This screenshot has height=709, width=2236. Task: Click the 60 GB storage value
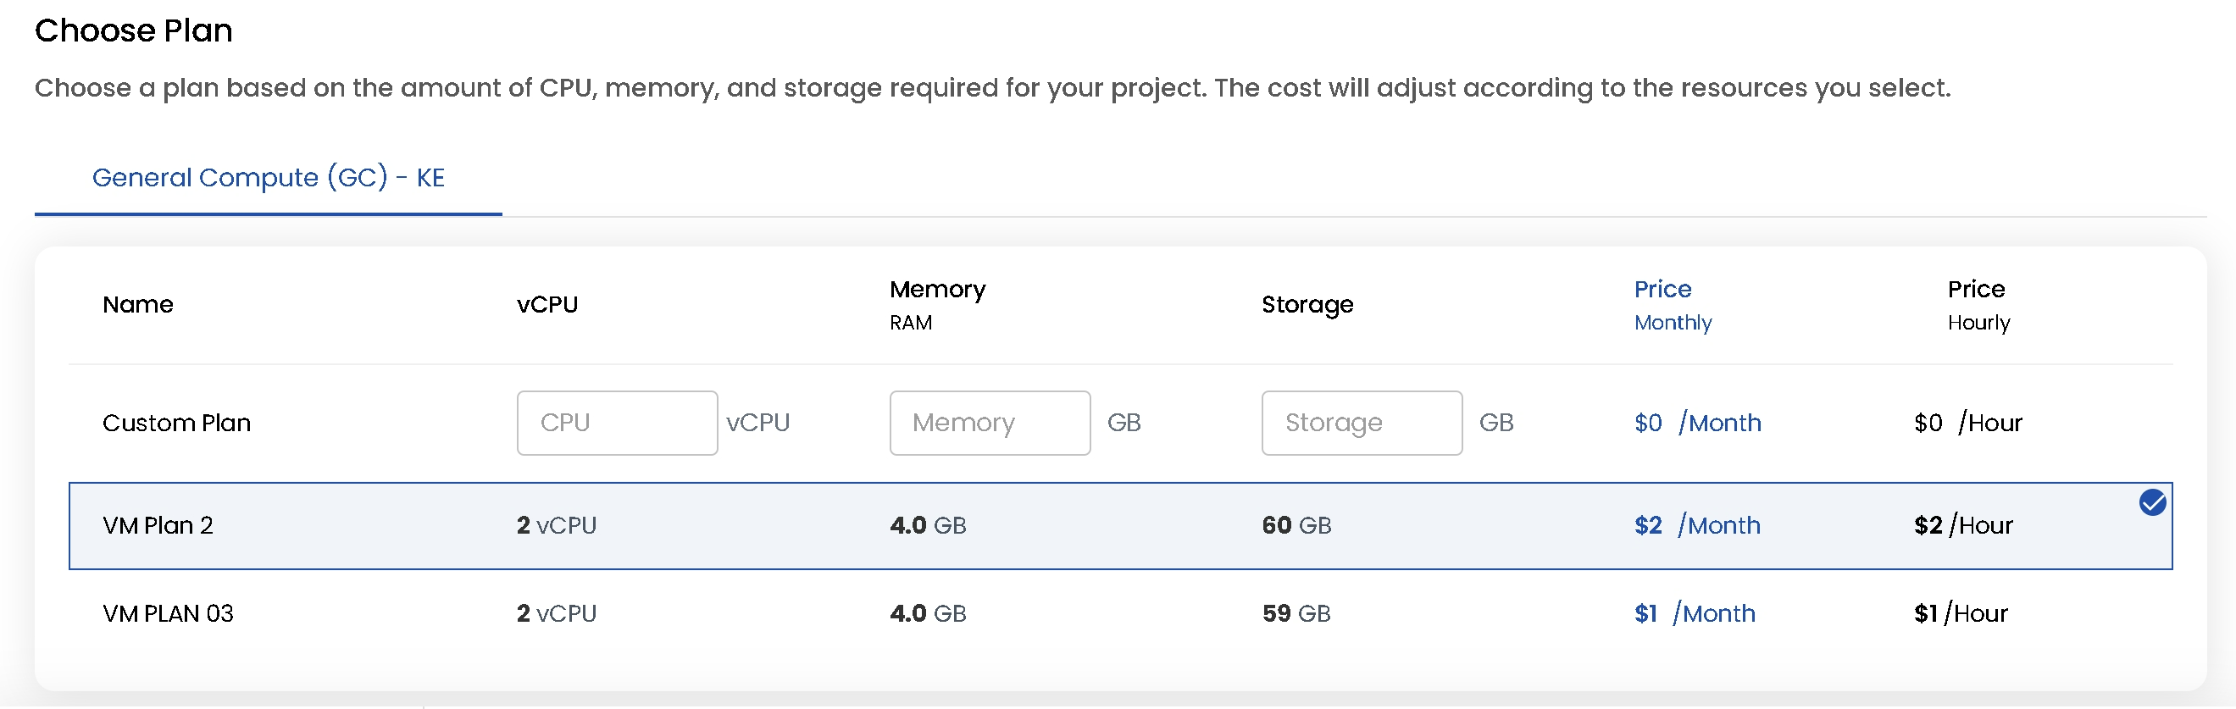click(1296, 526)
